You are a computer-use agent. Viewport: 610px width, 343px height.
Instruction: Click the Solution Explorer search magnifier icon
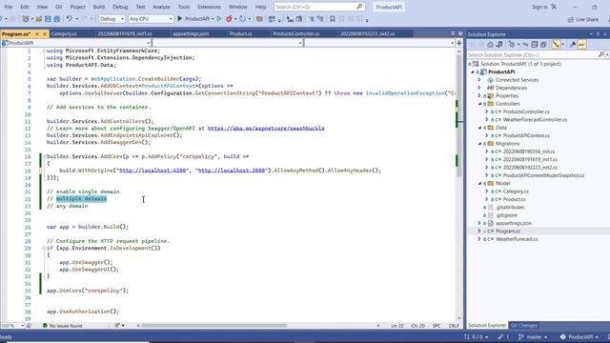[x=601, y=55]
